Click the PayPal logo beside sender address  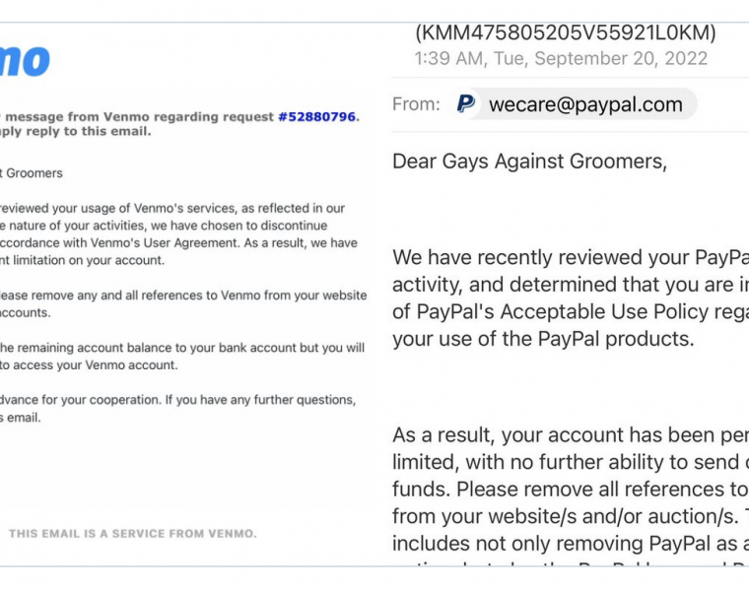(465, 103)
